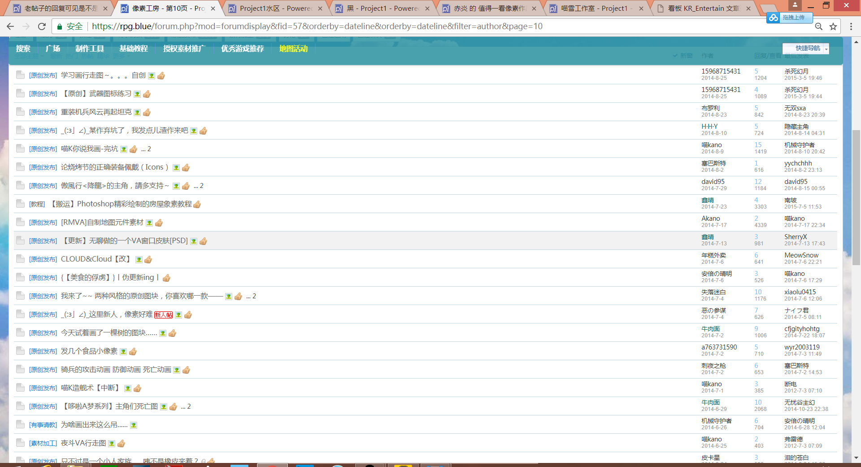The width and height of the screenshot is (861, 467).
Task: Click thumbs-up icon on CLOUD&Cloud thread
Action: pos(148,259)
